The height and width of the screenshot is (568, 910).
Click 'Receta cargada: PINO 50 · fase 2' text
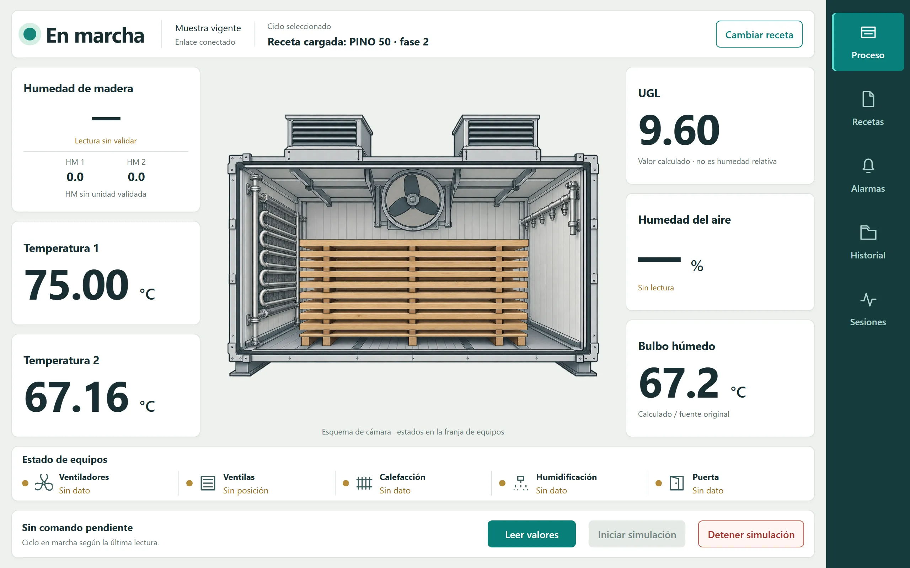pos(348,42)
